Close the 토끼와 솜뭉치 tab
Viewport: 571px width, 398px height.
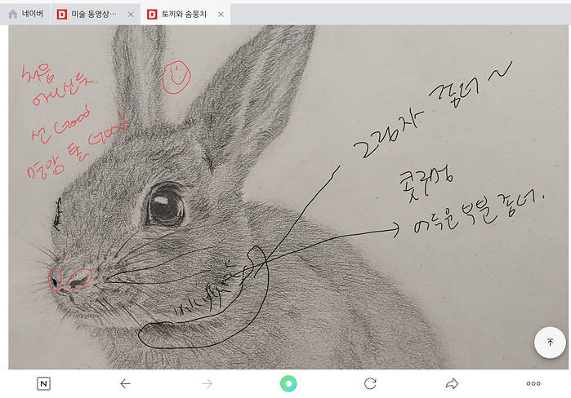coord(221,14)
